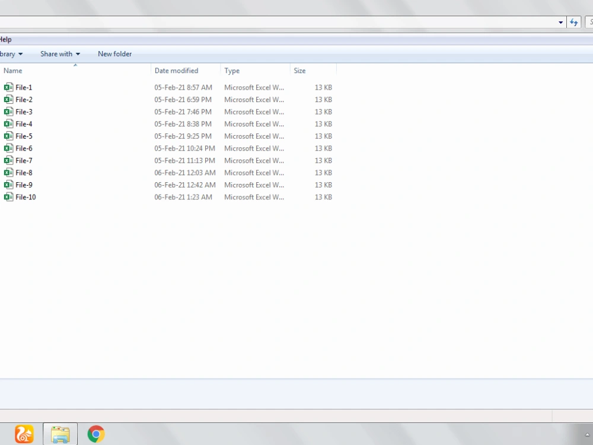593x445 pixels.
Task: Click the 13 KB size of File-9
Action: point(323,185)
